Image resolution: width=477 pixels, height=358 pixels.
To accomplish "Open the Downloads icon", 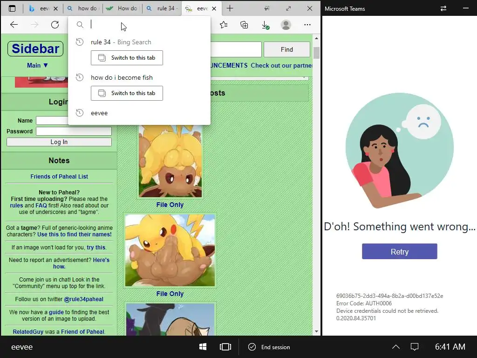I will click(x=265, y=25).
